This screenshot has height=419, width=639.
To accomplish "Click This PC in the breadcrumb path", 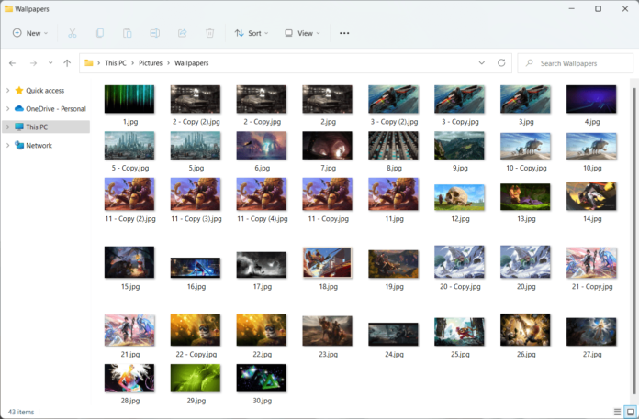I will pos(116,63).
